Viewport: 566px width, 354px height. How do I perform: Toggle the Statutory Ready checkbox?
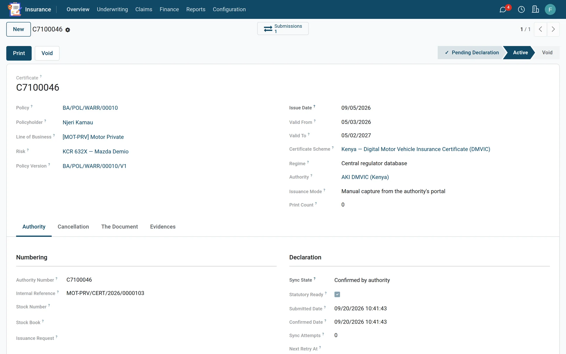coord(337,294)
